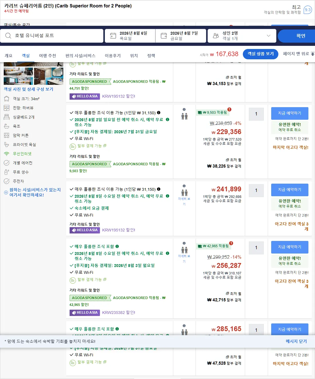Open 객실 사진 및 상세 구성 보기 link

pos(28,89)
